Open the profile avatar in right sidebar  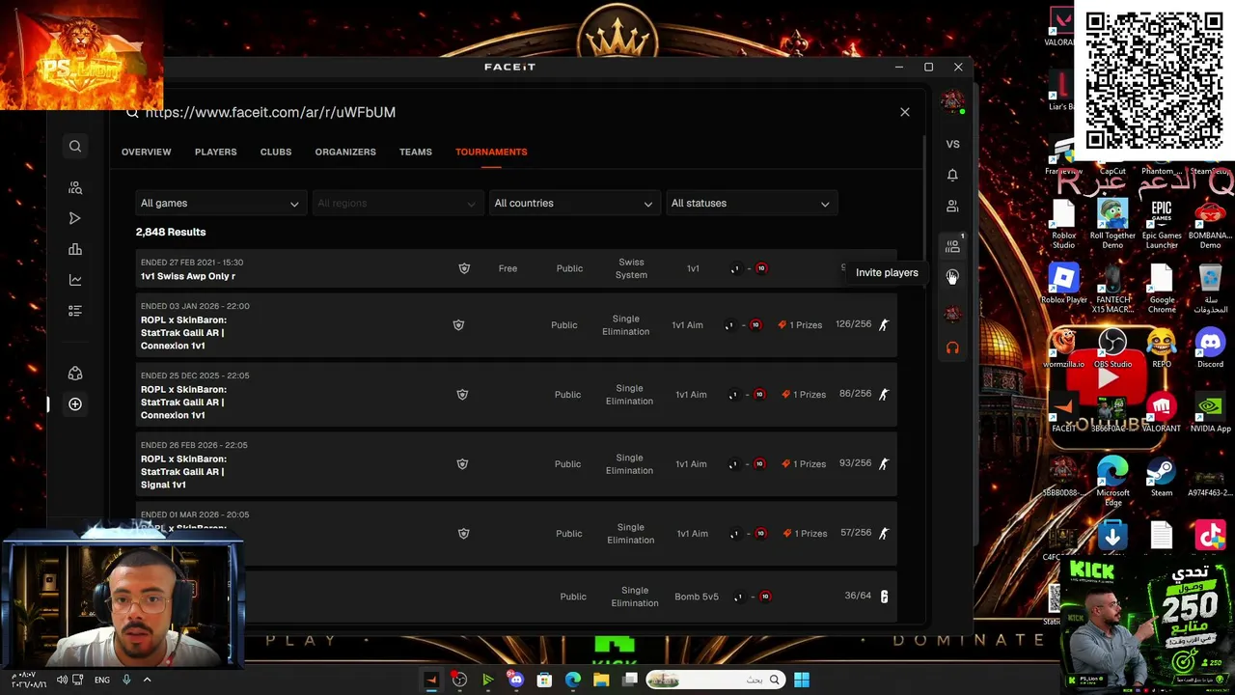[x=952, y=102]
